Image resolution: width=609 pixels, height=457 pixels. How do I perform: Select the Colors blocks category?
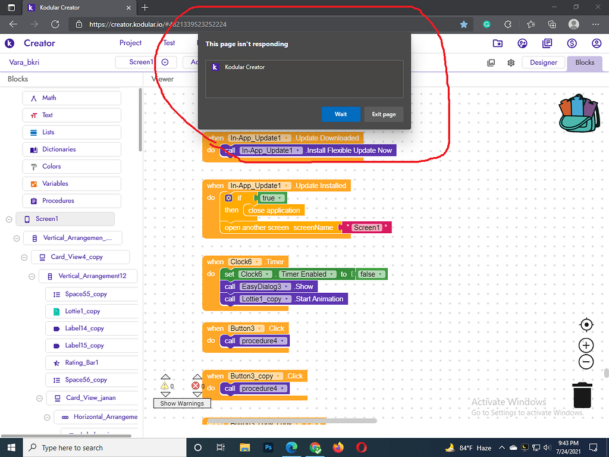(72, 167)
